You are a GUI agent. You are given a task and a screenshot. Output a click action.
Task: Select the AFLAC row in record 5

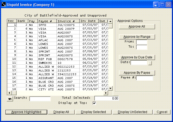43,40
